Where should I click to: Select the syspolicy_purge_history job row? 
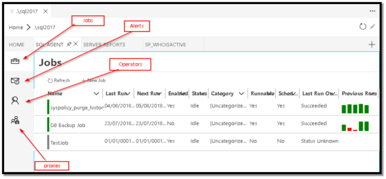[x=206, y=107]
